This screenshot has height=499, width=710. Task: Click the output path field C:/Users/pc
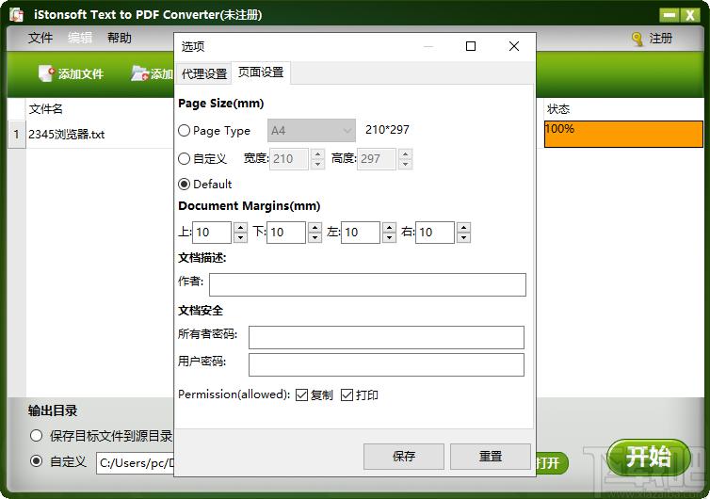coord(136,463)
